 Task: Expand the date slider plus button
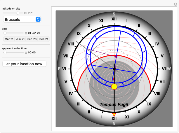coord(26,33)
